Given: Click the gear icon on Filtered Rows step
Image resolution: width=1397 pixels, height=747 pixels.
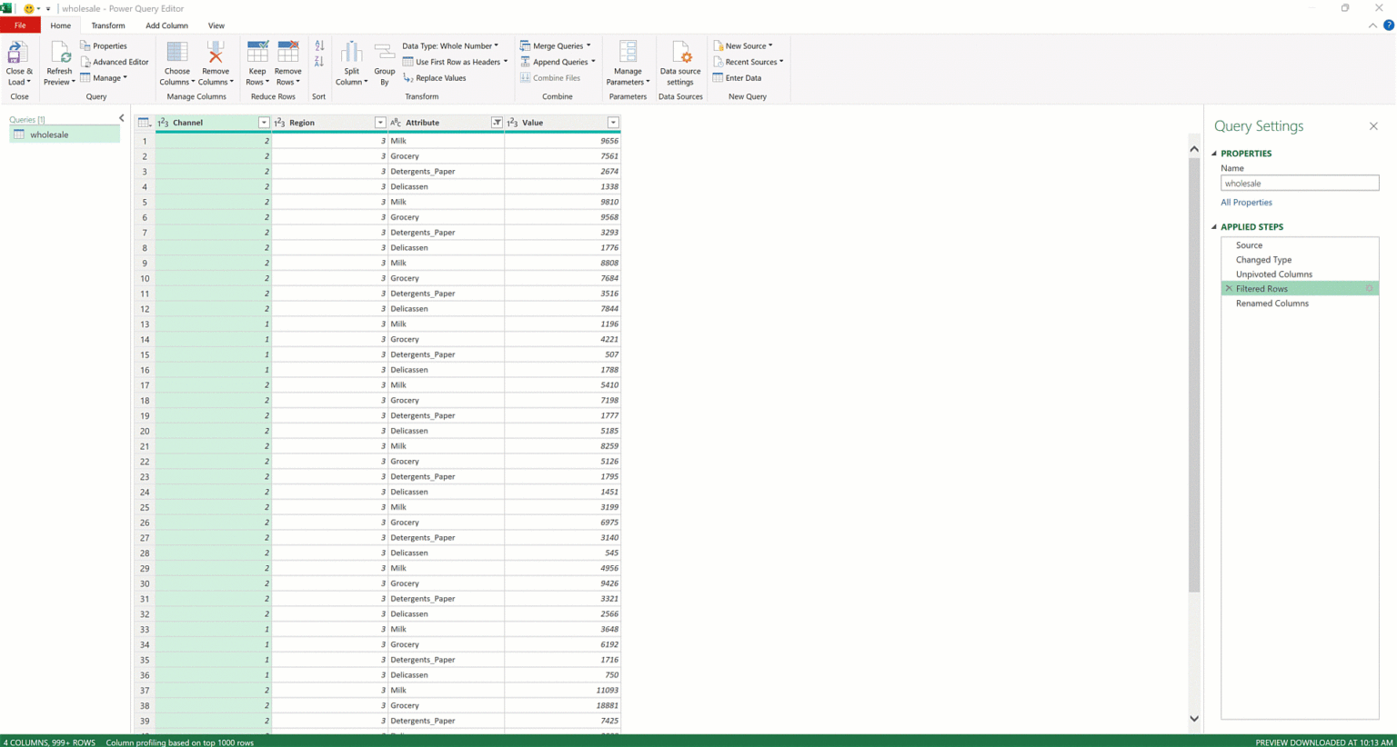Looking at the screenshot, I should point(1369,289).
